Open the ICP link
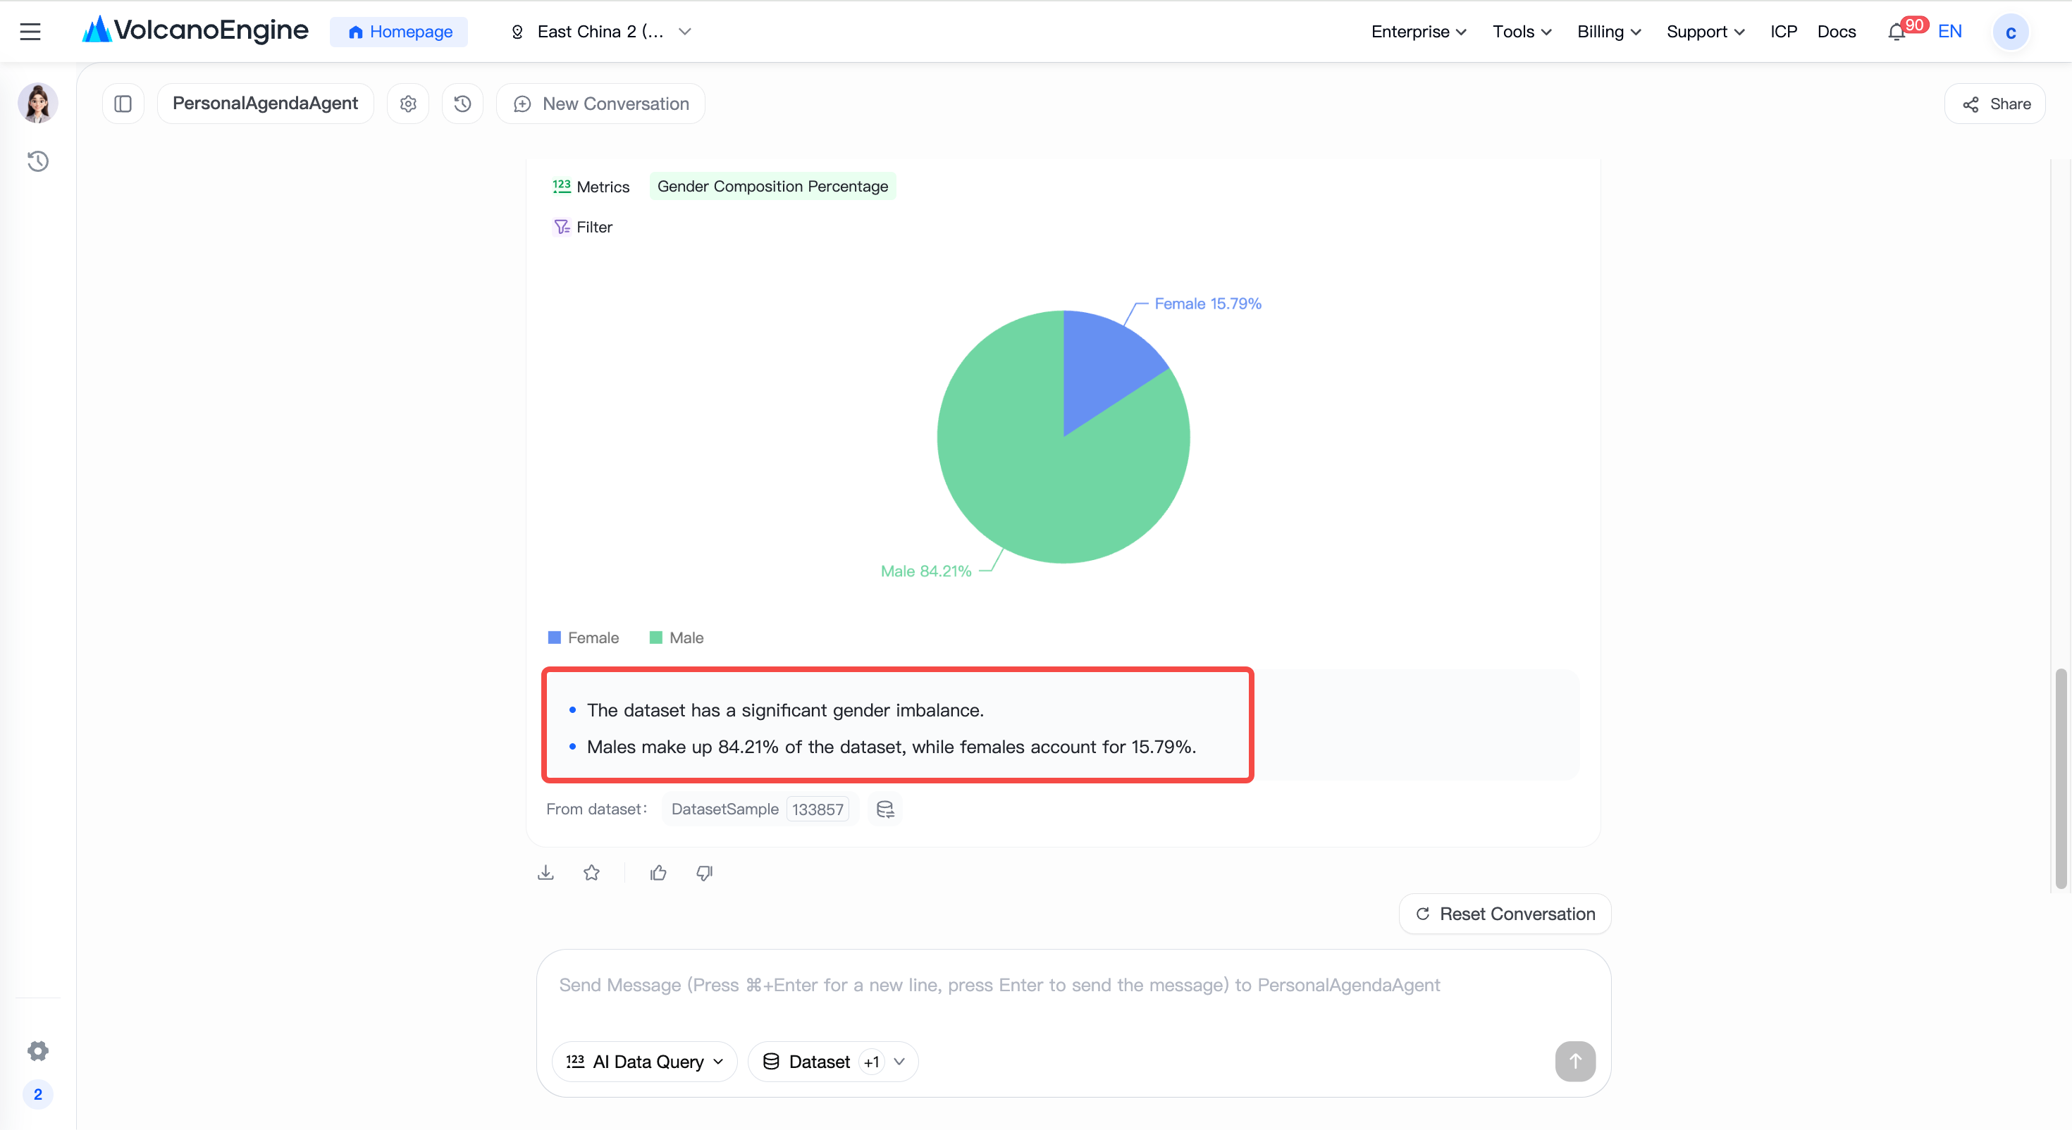This screenshot has width=2072, height=1130. point(1783,32)
